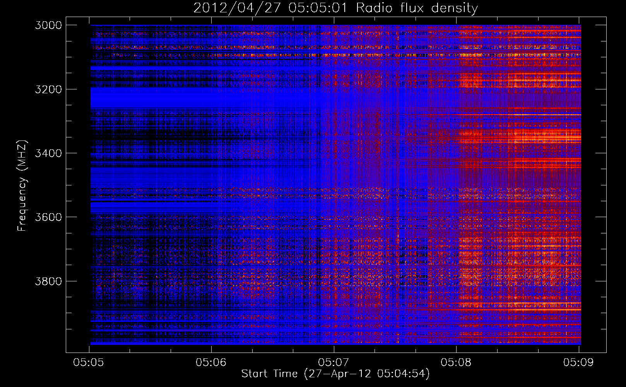
Task: Click the 05:06 time tick label
Action: [x=211, y=362]
